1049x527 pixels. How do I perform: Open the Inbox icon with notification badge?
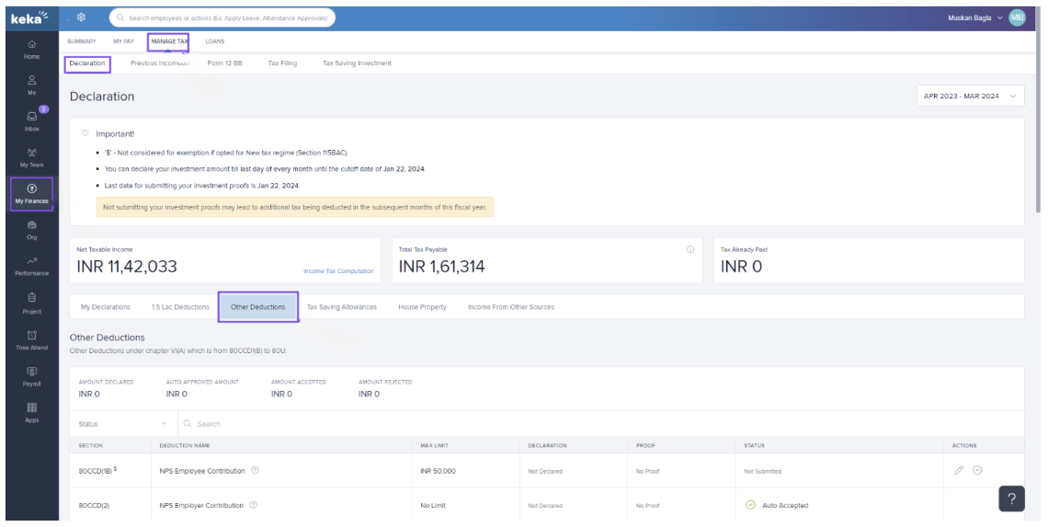coord(32,118)
